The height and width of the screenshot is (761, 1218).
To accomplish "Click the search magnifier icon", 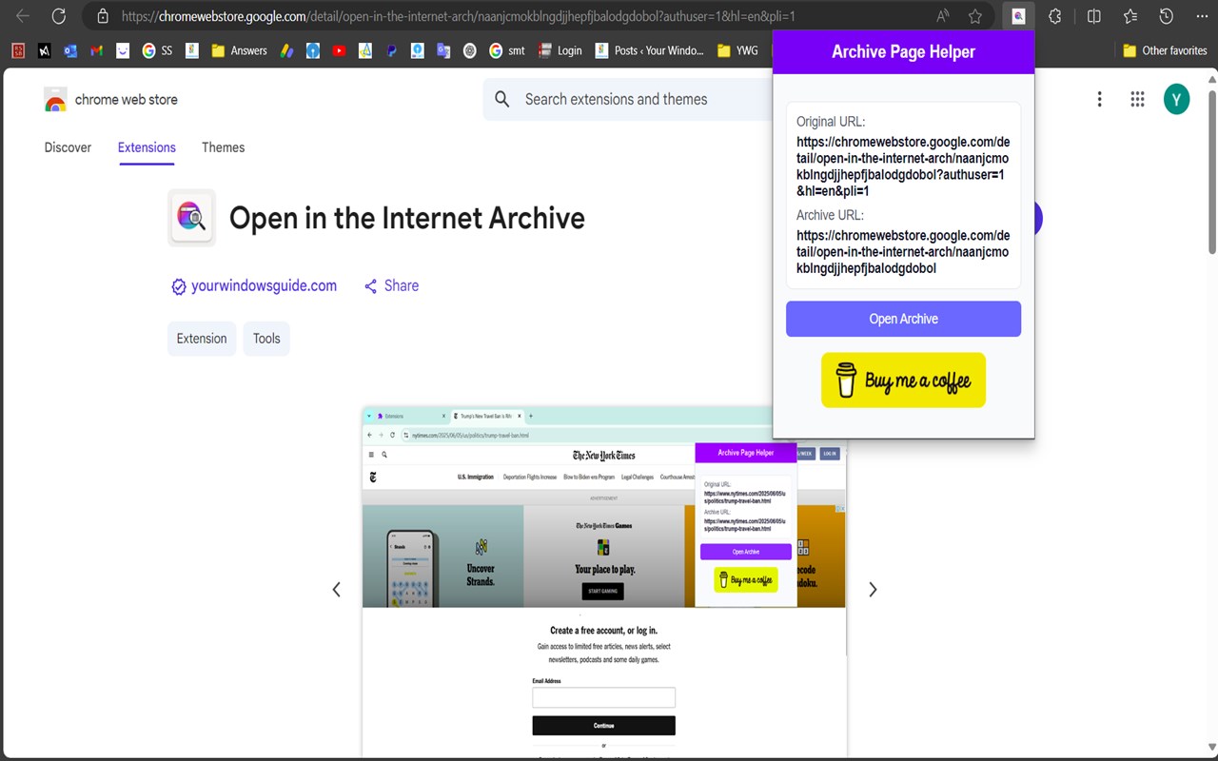I will 502,99.
